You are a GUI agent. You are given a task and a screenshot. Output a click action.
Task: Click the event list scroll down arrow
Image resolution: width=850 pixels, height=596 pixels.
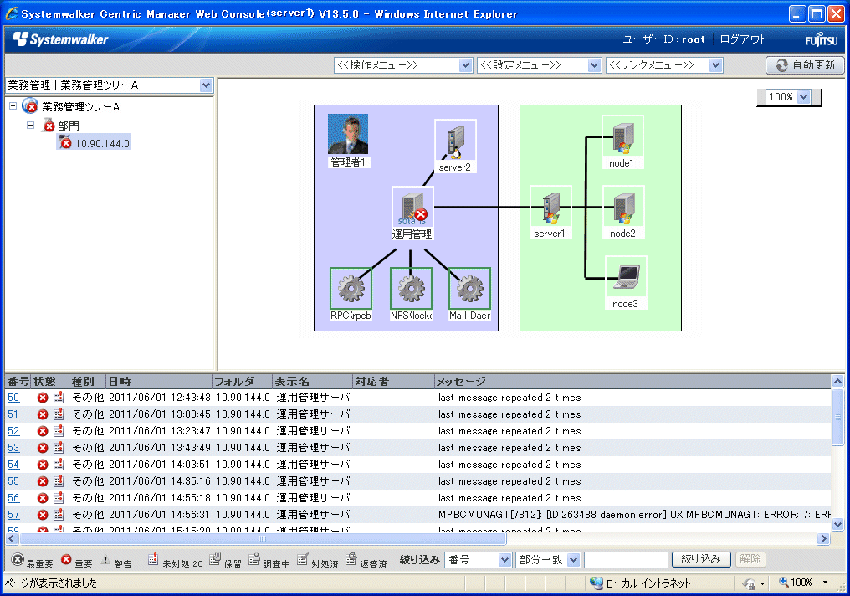pyautogui.click(x=837, y=524)
